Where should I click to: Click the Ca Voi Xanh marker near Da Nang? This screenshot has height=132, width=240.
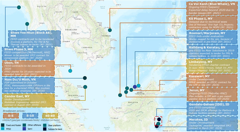[110, 30]
